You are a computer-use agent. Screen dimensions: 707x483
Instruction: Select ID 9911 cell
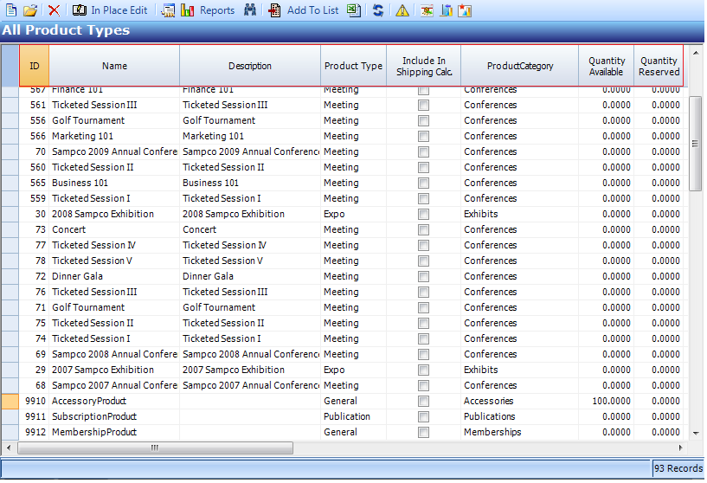(x=35, y=416)
